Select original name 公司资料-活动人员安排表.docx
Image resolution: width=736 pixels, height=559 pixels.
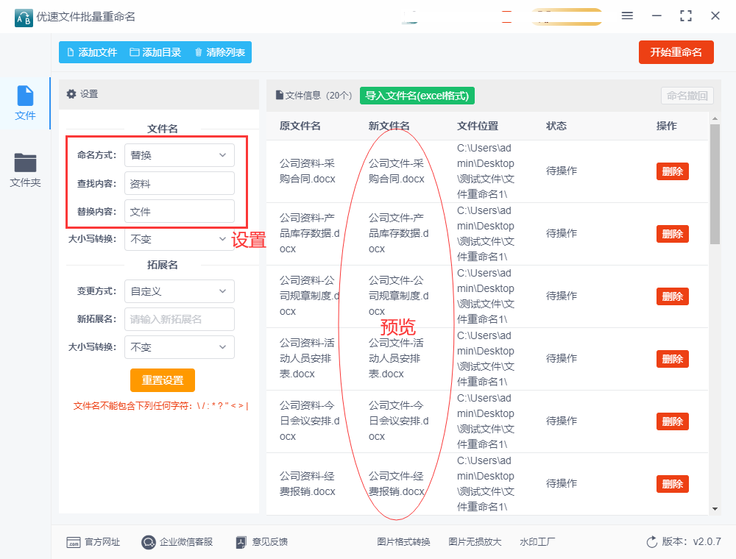[306, 358]
